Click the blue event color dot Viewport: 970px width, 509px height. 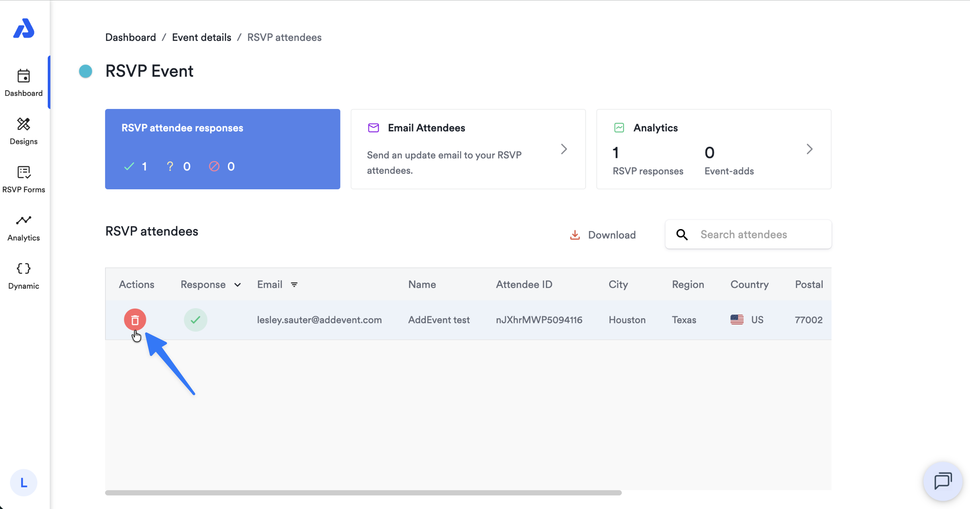point(86,72)
